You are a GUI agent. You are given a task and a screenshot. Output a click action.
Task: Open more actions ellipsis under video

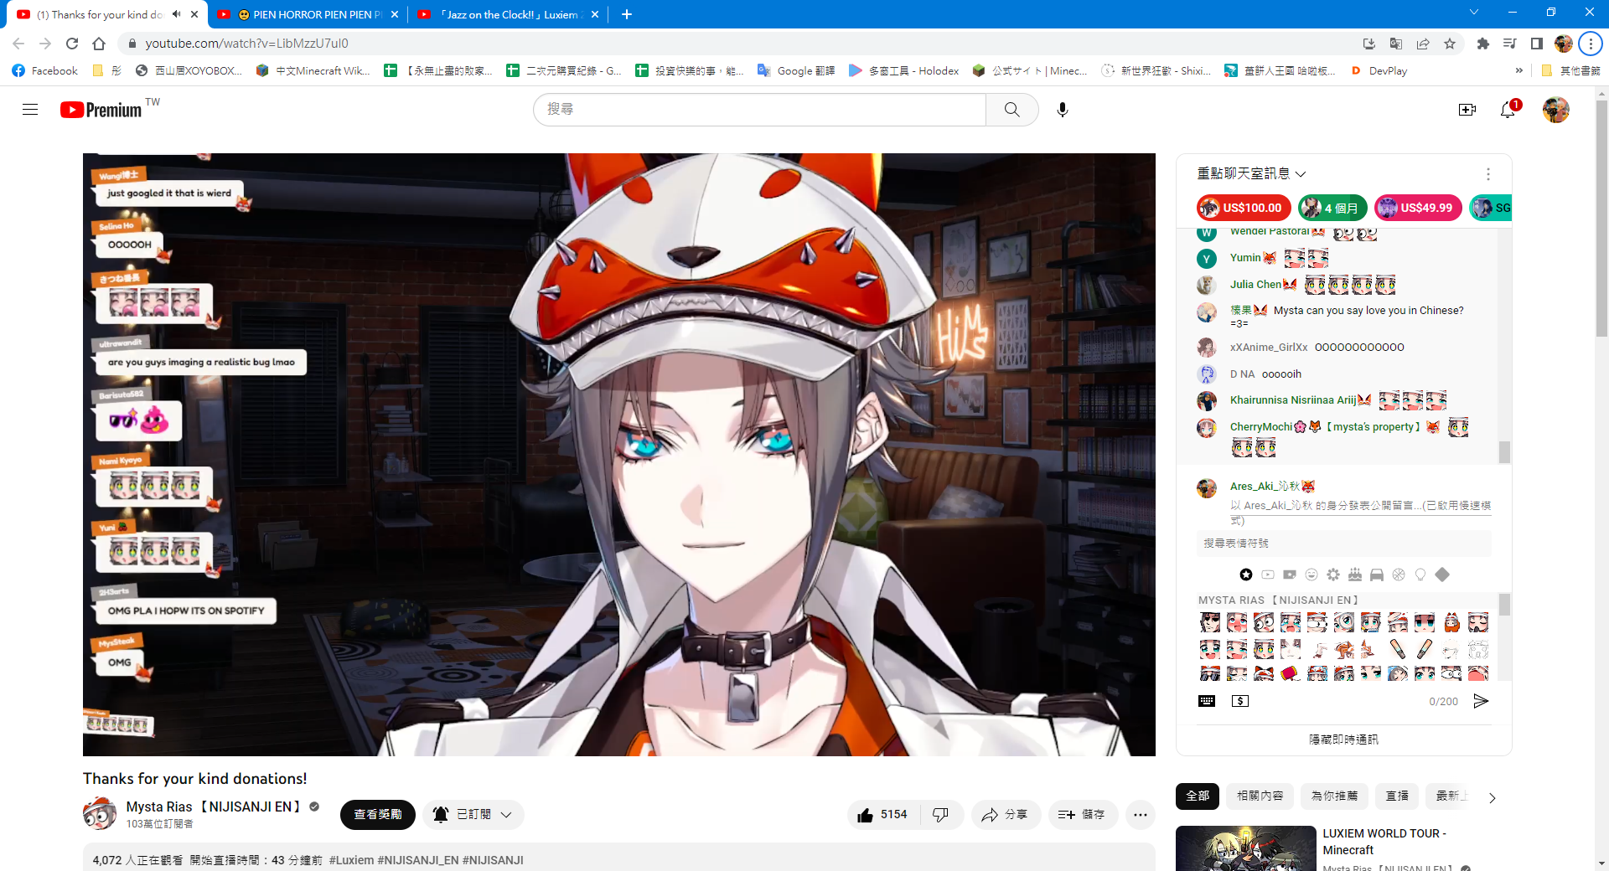[x=1141, y=815]
